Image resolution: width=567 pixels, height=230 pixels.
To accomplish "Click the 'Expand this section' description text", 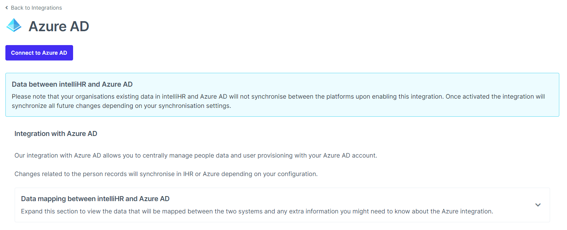I will point(257,212).
